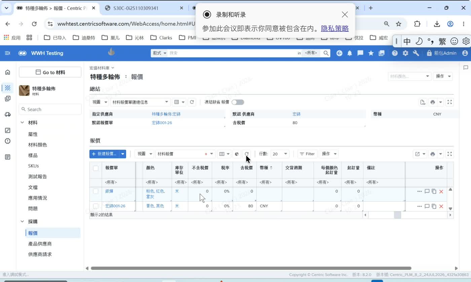Image resolution: width=471 pixels, height=282 pixels.
Task: Export summary section to PDF
Action: [x=423, y=102]
